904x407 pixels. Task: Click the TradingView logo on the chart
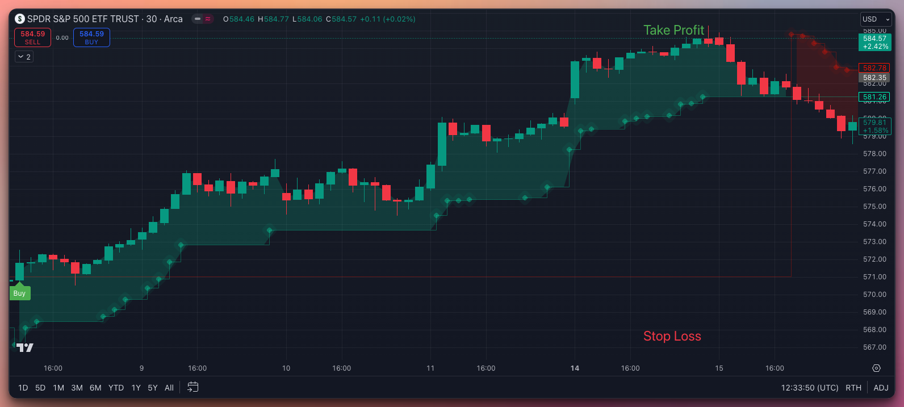pyautogui.click(x=24, y=347)
